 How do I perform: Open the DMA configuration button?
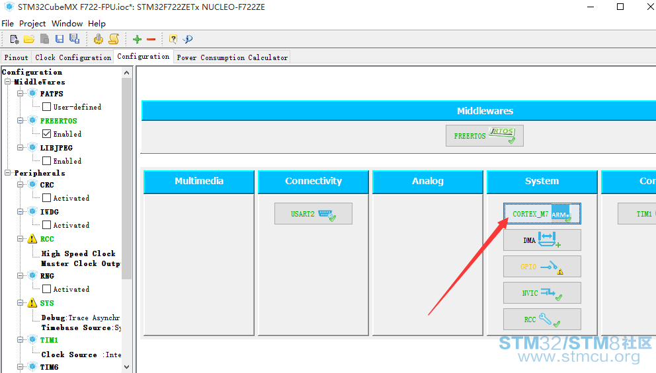click(542, 240)
